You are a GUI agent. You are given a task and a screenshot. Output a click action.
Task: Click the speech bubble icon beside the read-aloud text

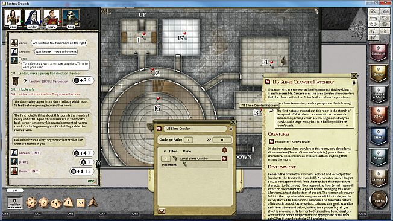[271, 110]
